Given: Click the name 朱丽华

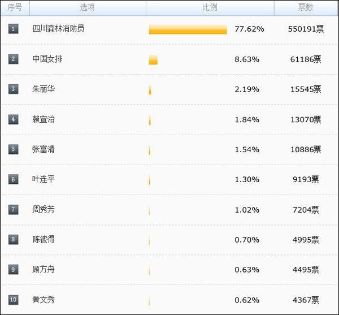Looking at the screenshot, I should [44, 89].
